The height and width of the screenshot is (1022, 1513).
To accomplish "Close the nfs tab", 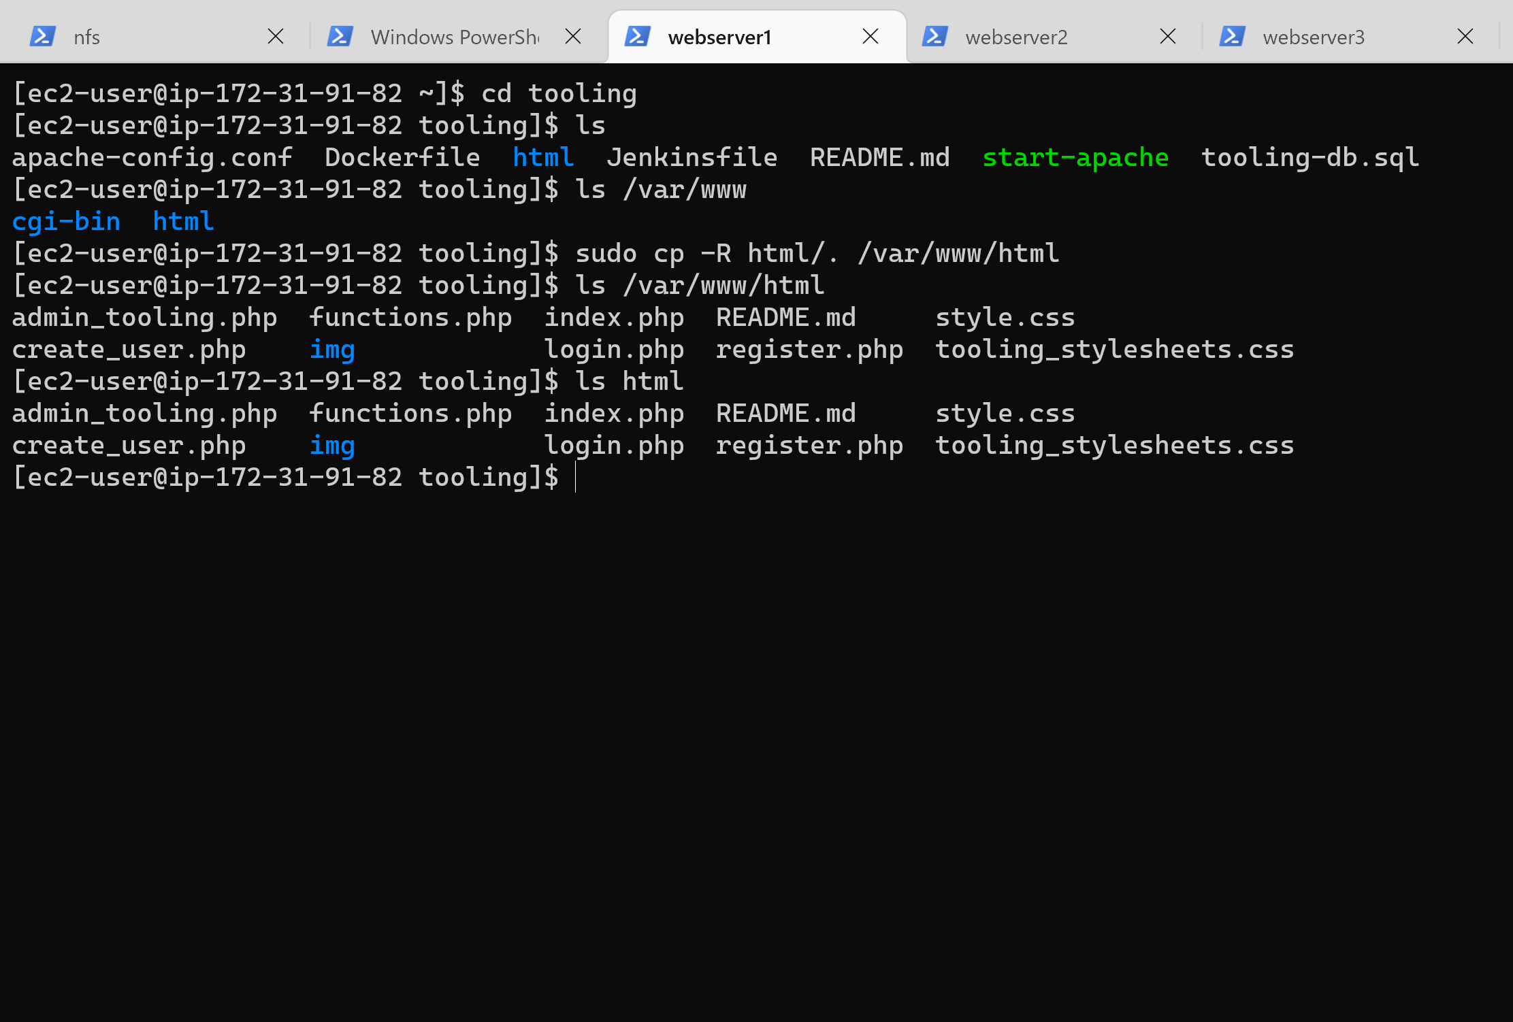I will point(276,36).
